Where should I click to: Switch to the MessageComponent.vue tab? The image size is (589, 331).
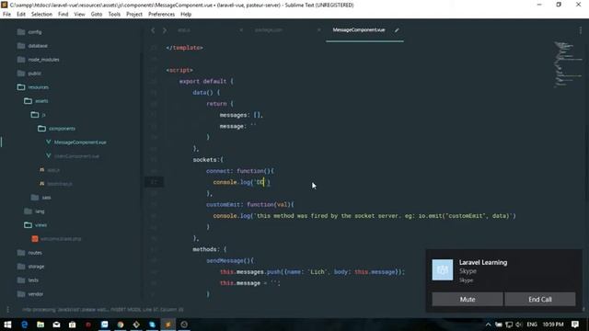coord(359,29)
